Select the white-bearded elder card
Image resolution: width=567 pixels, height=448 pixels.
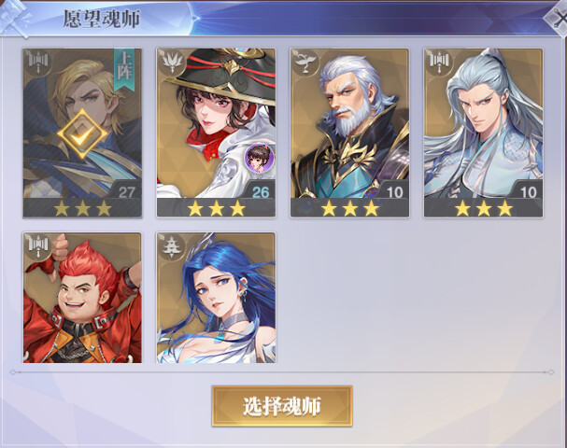click(349, 133)
